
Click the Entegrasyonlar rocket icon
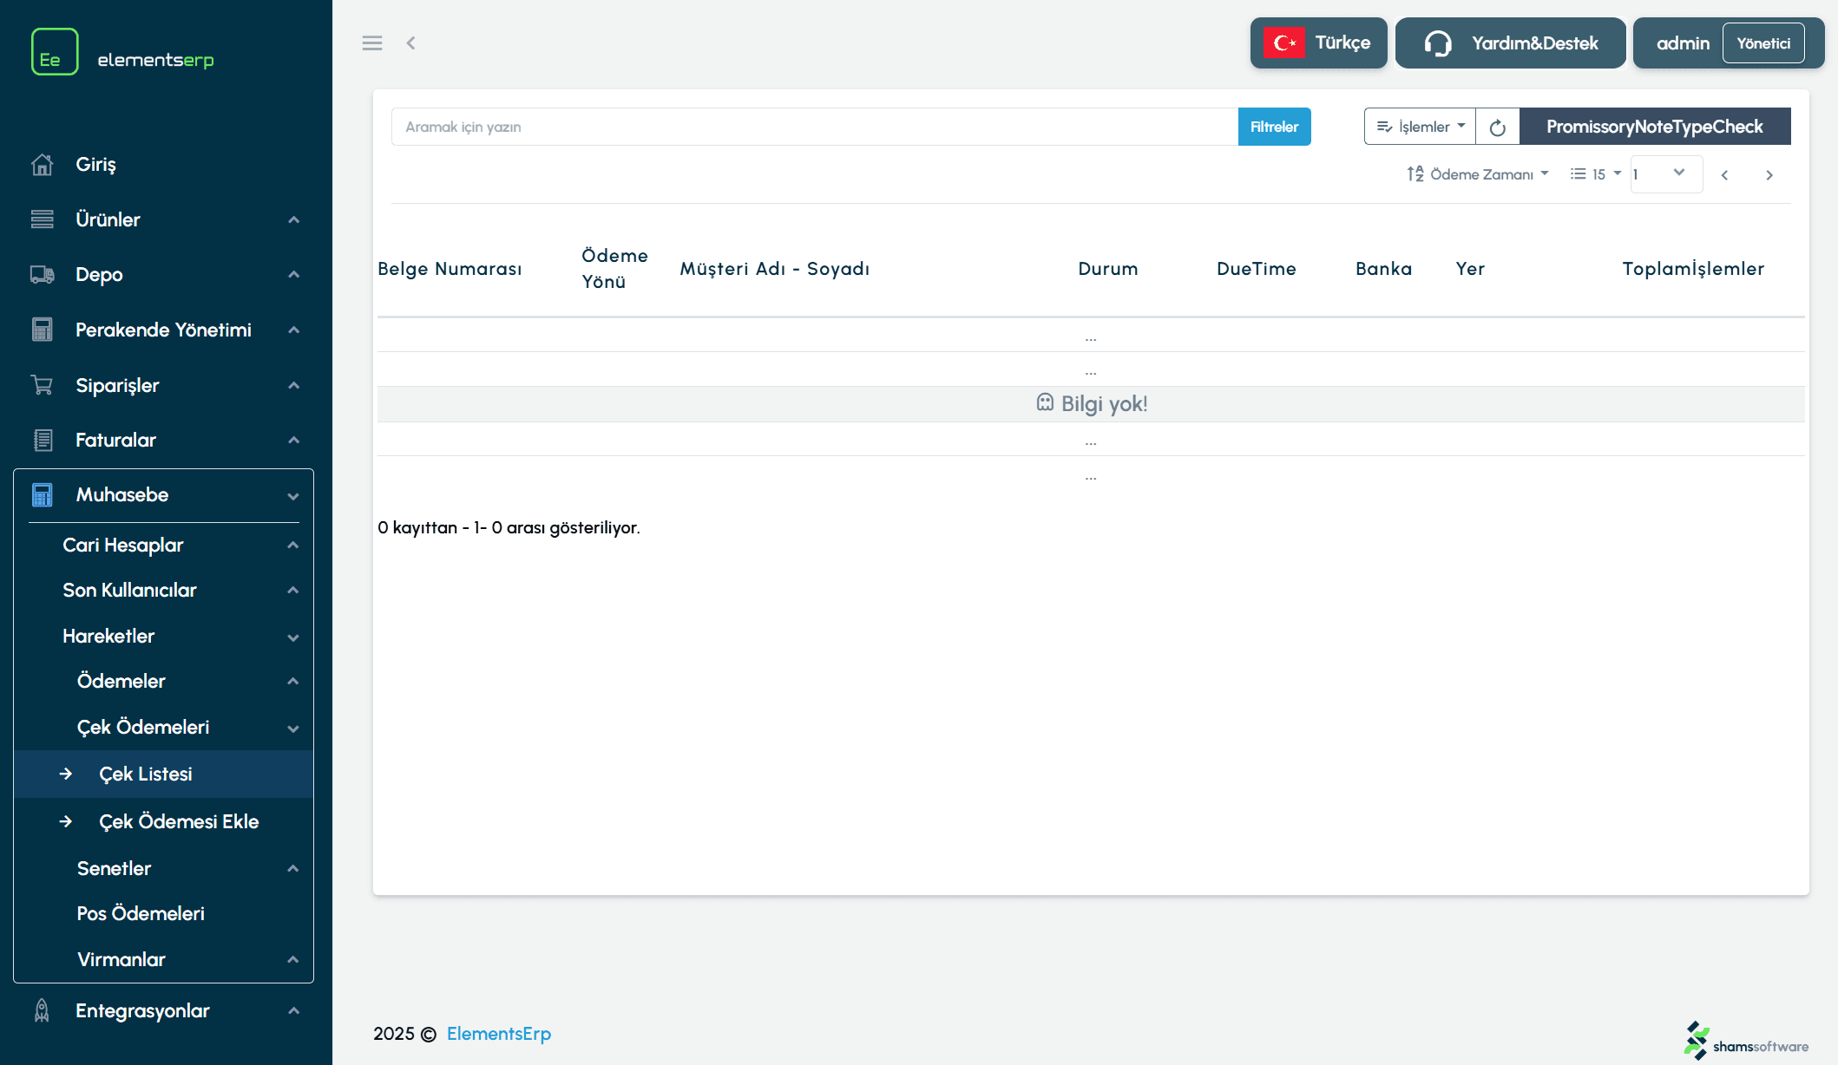click(42, 1011)
